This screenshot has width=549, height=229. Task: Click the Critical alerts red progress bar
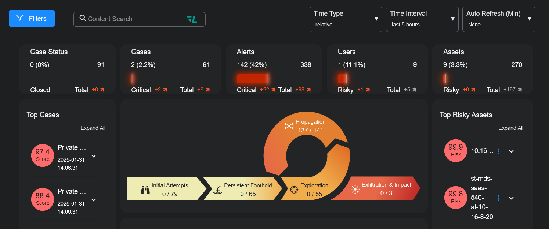[x=253, y=79]
